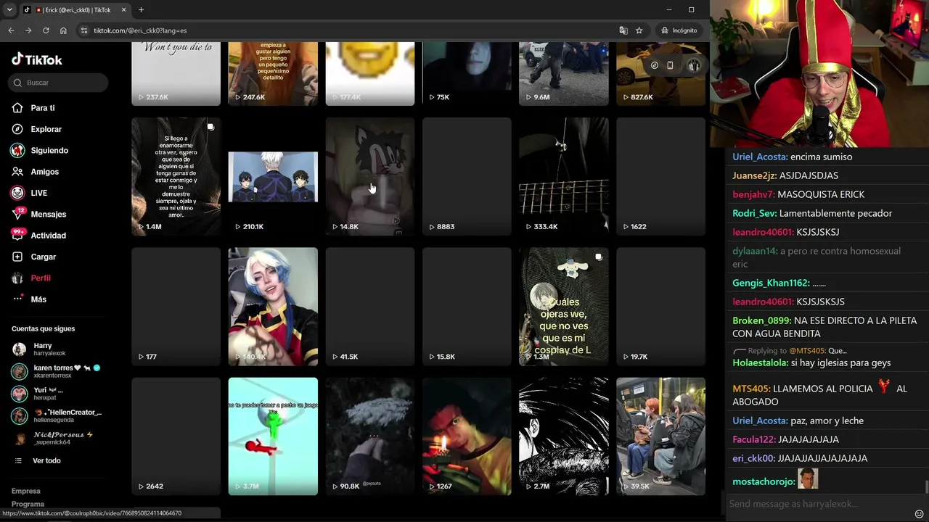Go back to the previous page

click(11, 30)
